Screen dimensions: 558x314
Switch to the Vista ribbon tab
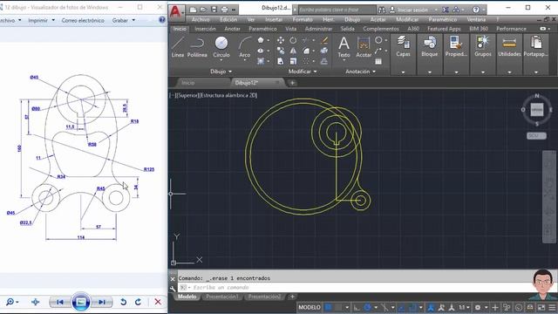290,29
